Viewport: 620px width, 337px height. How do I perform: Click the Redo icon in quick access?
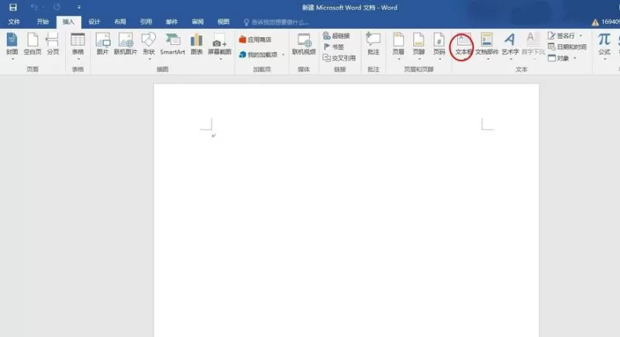click(x=57, y=7)
